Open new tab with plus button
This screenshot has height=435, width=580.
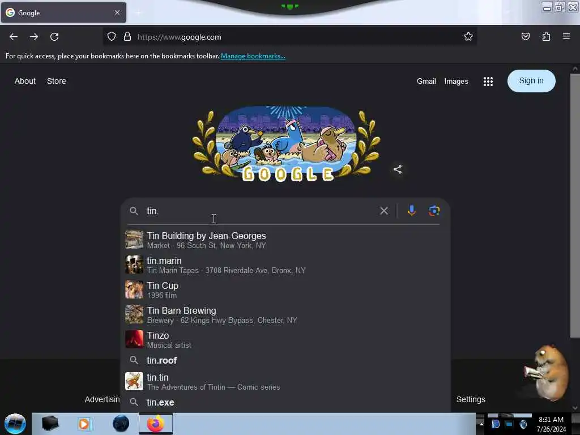[138, 13]
